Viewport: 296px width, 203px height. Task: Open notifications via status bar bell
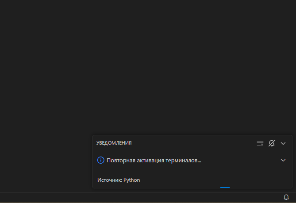click(x=286, y=197)
